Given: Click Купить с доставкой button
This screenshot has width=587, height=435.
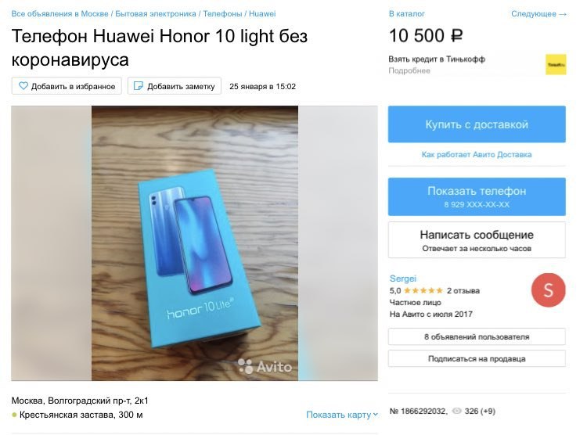Looking at the screenshot, I should [477, 124].
